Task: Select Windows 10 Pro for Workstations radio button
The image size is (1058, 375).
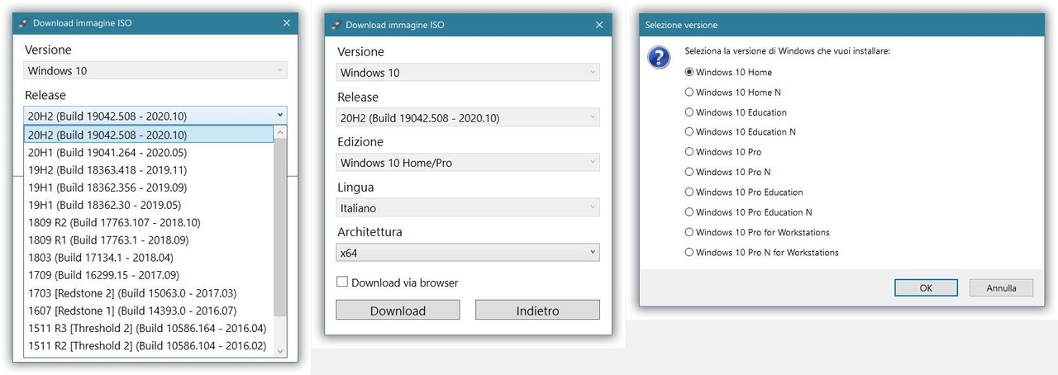Action: coord(689,232)
